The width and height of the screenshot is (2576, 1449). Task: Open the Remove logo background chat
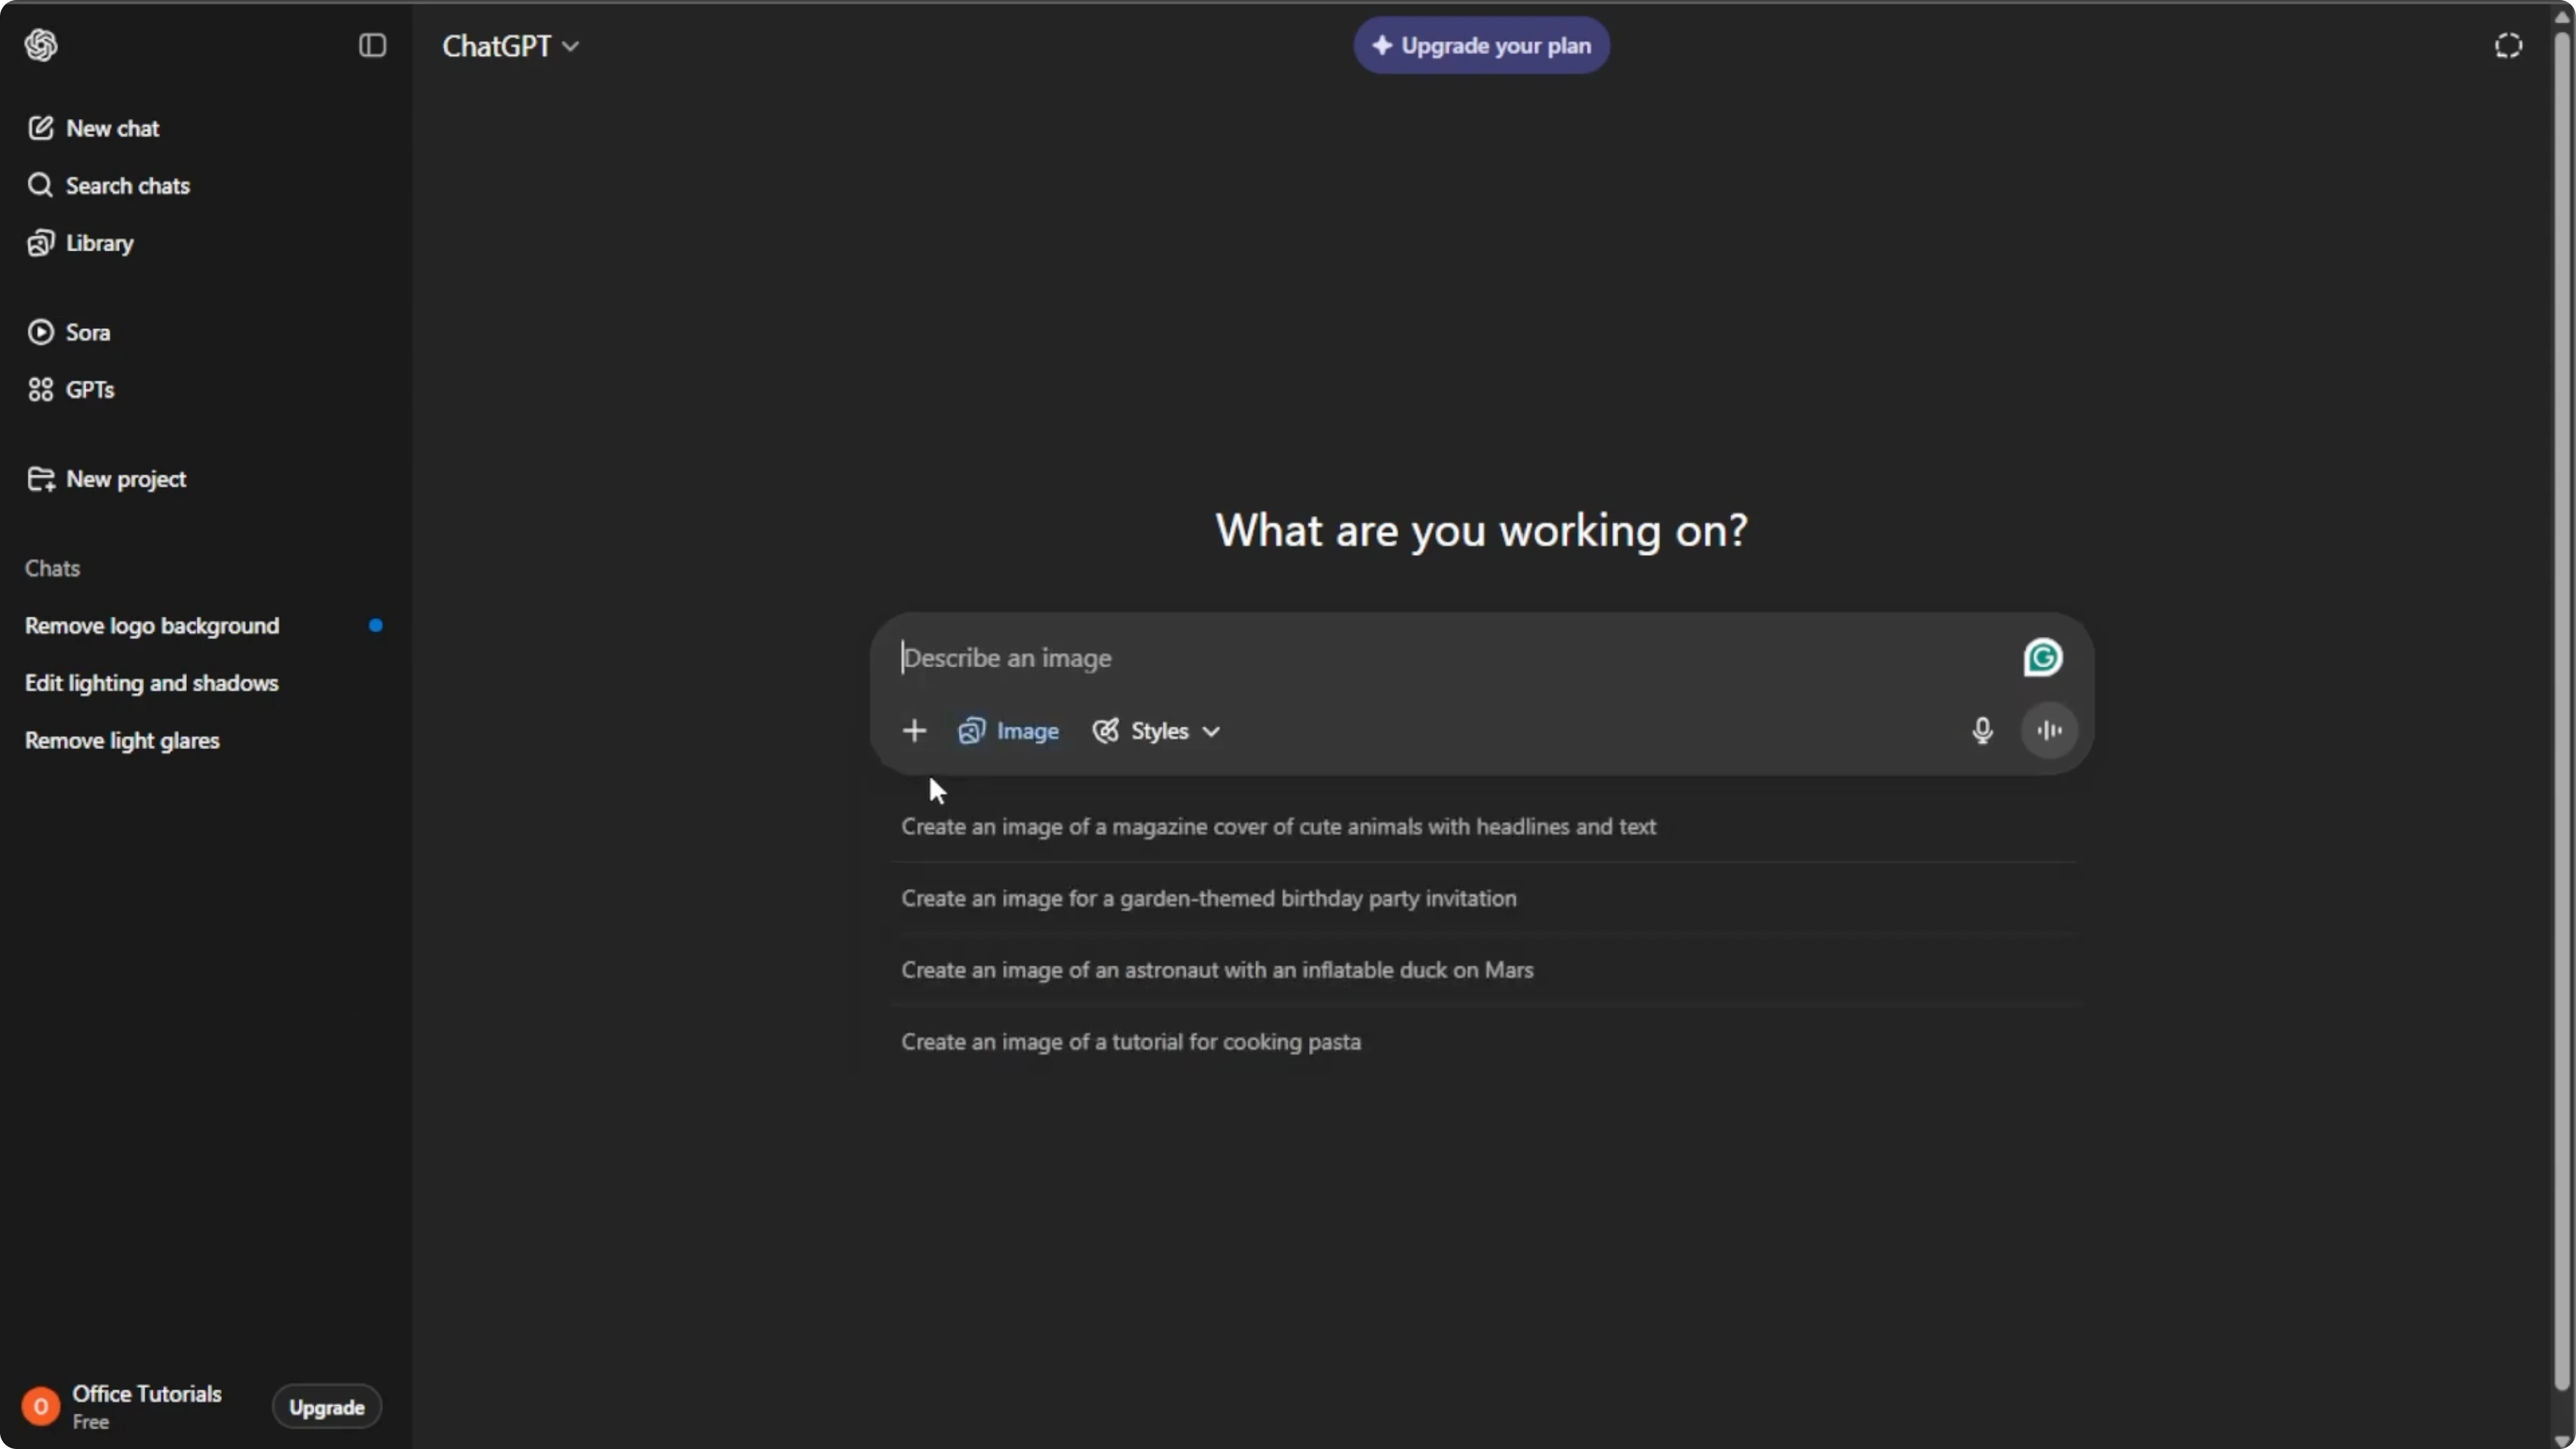[x=205, y=626]
